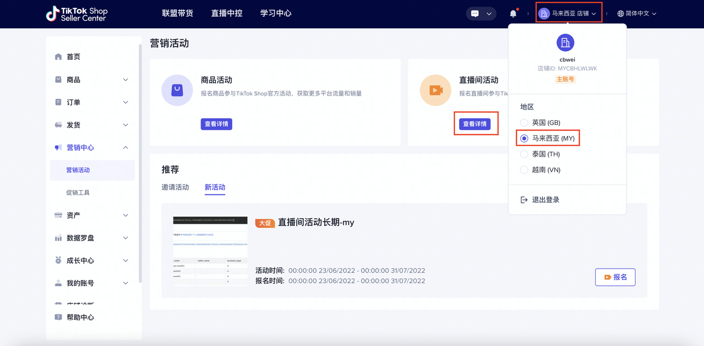Screen dimensions: 704x346
Task: Switch to the 新活动 tab
Action: (215, 187)
